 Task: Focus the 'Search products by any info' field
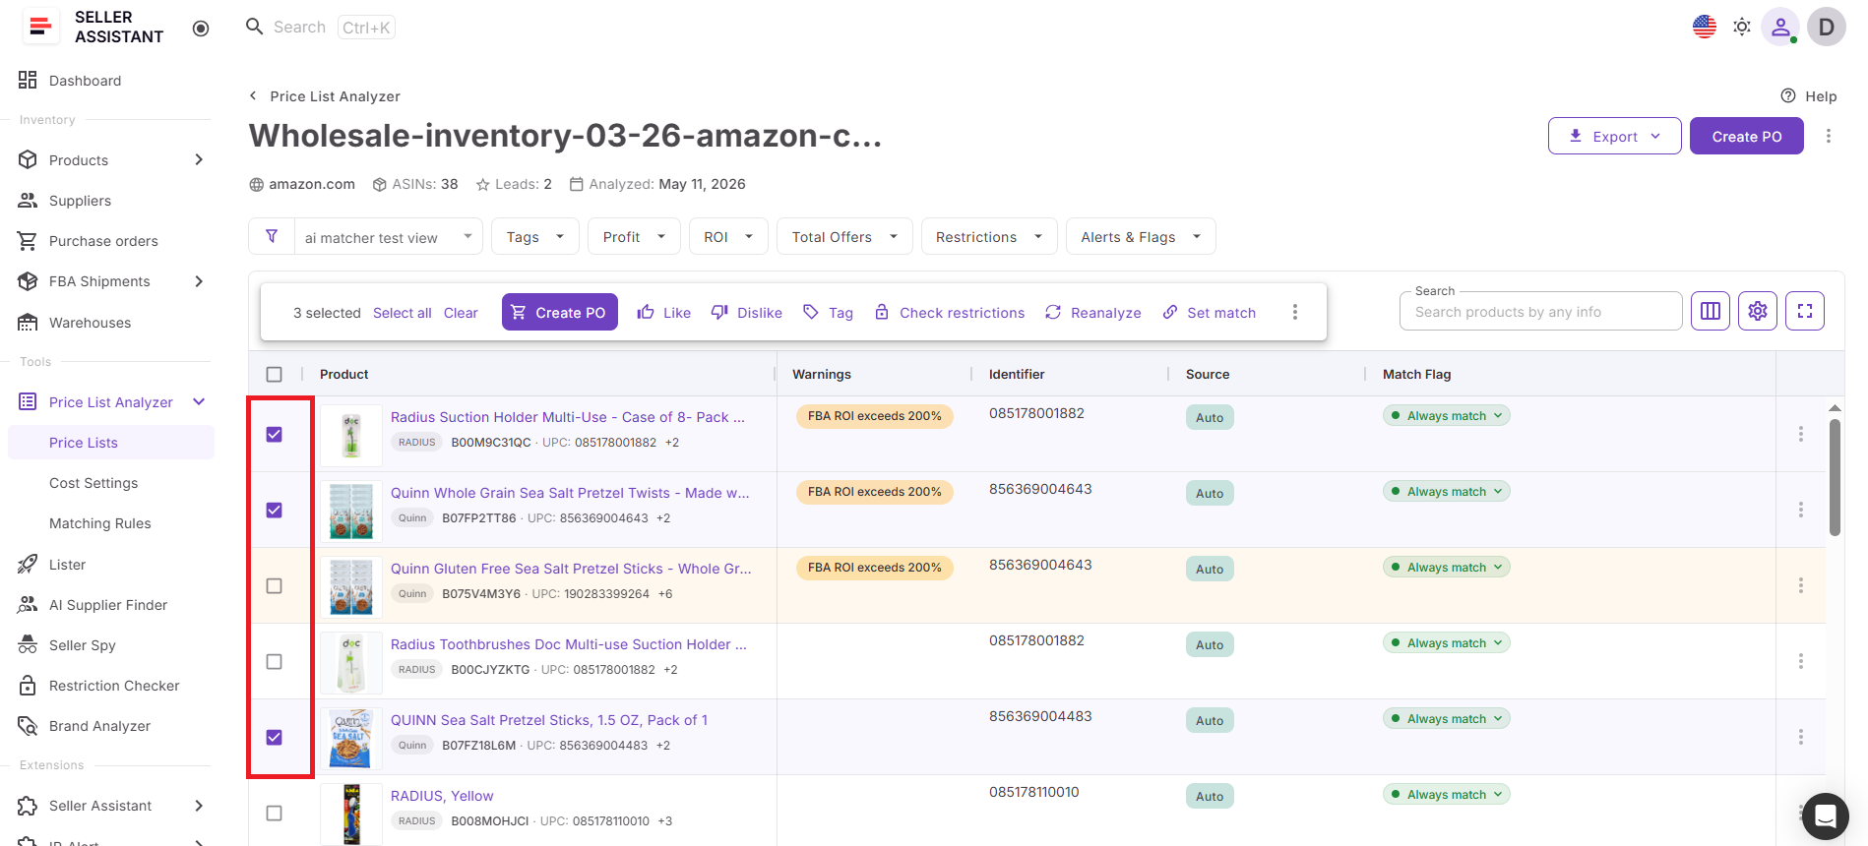click(x=1541, y=312)
